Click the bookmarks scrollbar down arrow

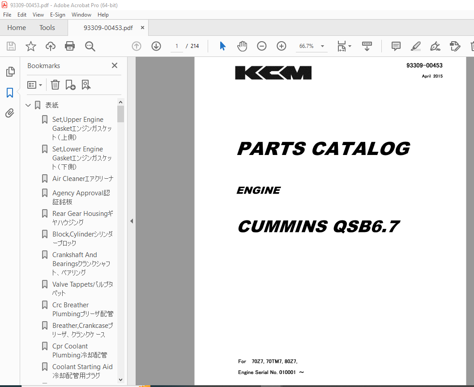coord(120,380)
